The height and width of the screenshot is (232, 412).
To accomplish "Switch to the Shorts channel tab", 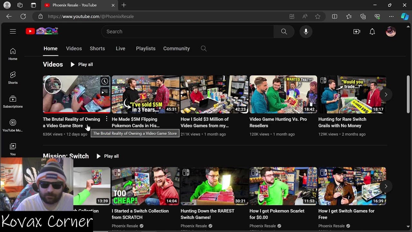I will [x=97, y=48].
